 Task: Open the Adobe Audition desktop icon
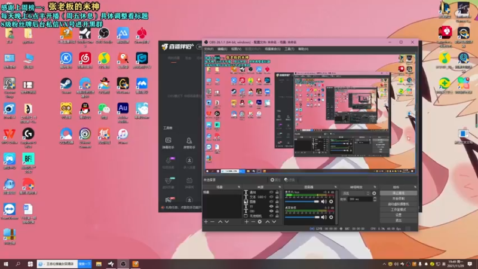tap(123, 112)
